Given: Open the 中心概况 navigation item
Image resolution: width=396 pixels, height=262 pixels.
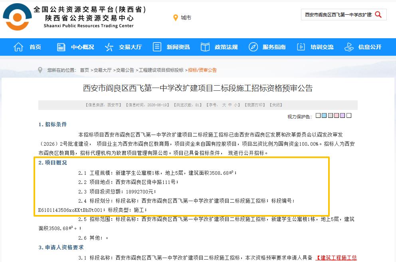Looking at the screenshot, I should pyautogui.click(x=82, y=47).
